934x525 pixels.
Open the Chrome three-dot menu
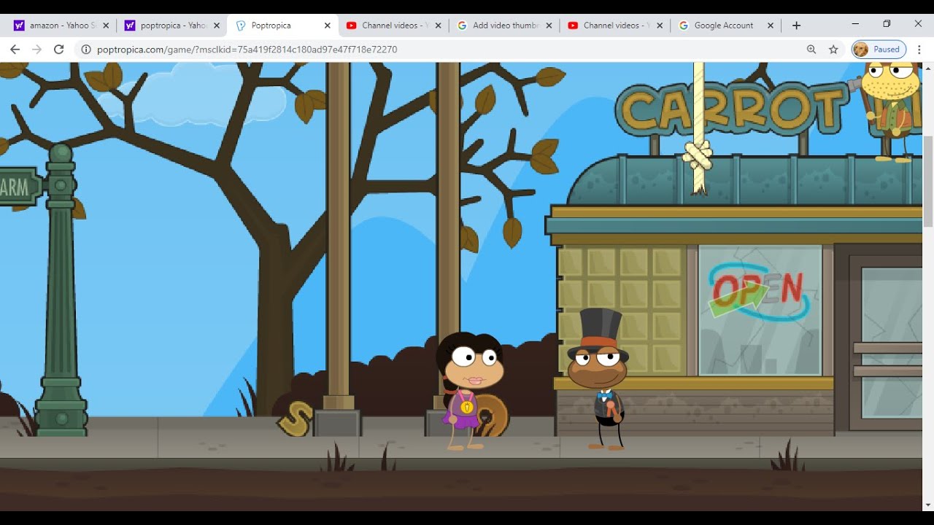919,50
